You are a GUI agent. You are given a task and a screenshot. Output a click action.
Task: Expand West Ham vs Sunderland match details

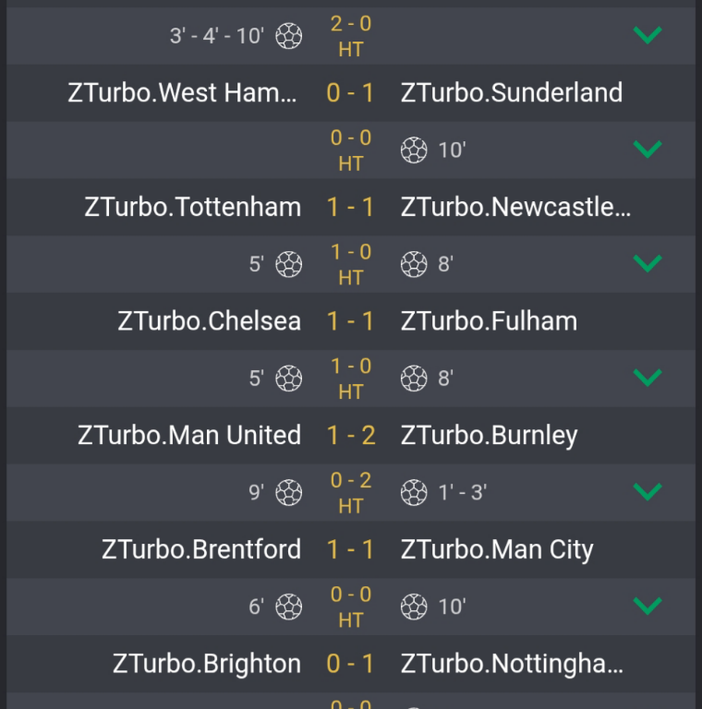(x=648, y=150)
